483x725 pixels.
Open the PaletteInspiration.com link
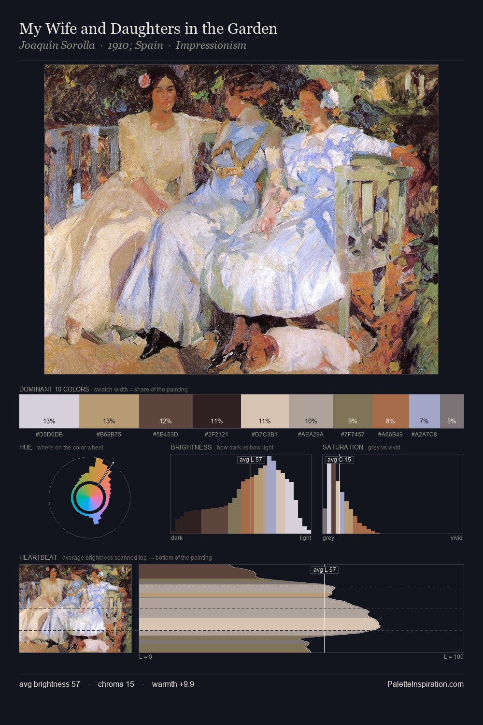[x=426, y=684]
